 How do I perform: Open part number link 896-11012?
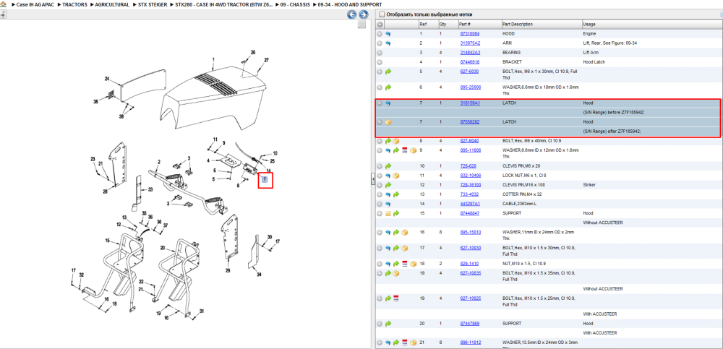(471, 342)
